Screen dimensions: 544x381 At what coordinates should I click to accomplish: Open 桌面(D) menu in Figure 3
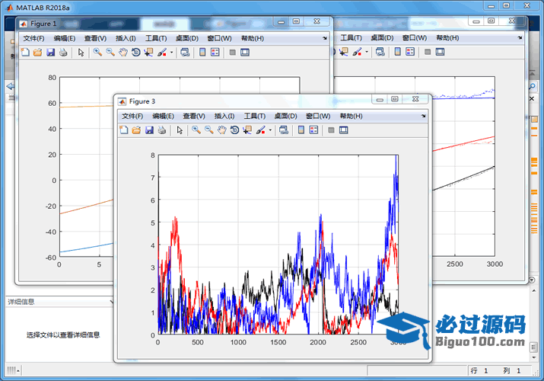(x=285, y=116)
